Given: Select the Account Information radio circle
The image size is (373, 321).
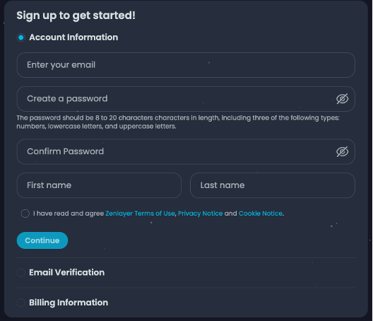Looking at the screenshot, I should [x=21, y=37].
